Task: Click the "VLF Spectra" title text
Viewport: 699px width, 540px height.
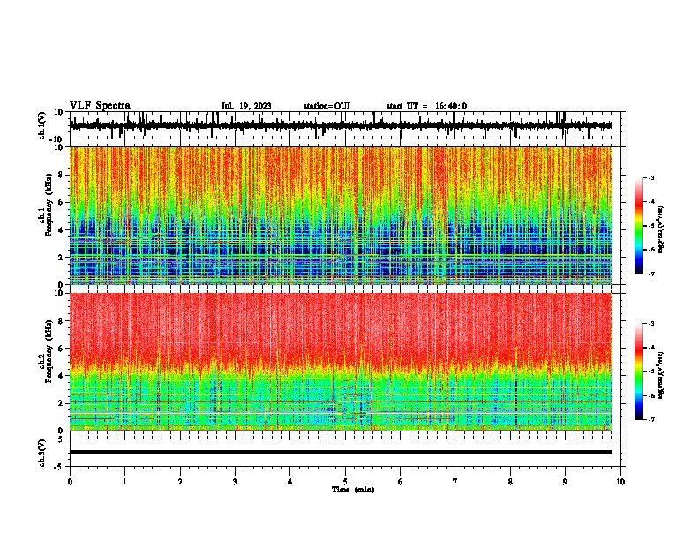Action: coord(100,106)
